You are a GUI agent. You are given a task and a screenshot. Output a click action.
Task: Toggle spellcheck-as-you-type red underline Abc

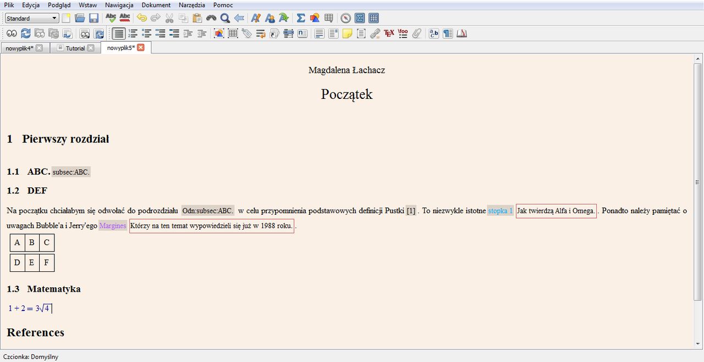125,18
